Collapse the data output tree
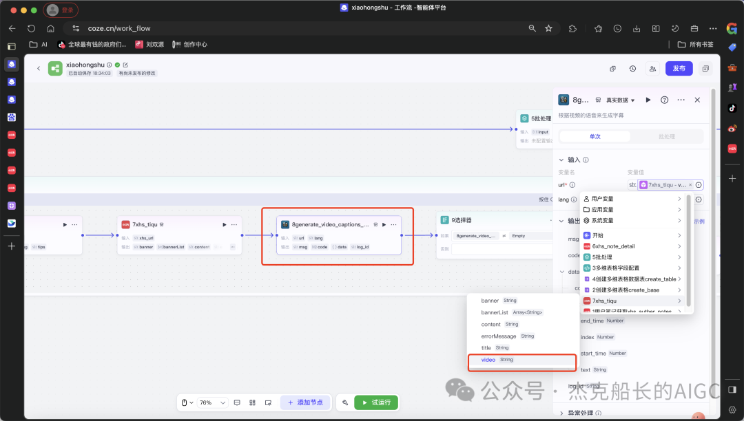Image resolution: width=744 pixels, height=421 pixels. [562, 272]
